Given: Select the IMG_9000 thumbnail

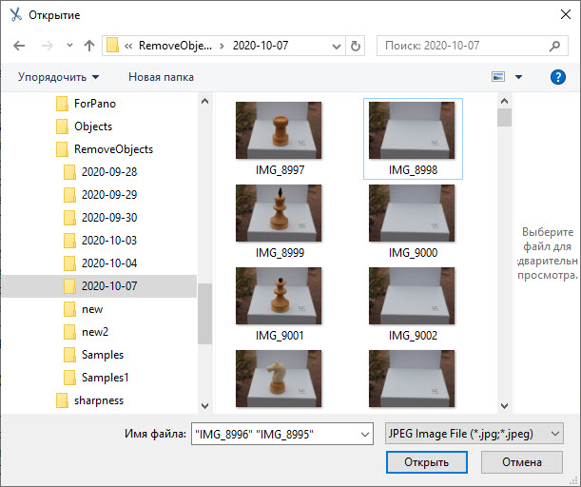Looking at the screenshot, I should [x=412, y=213].
